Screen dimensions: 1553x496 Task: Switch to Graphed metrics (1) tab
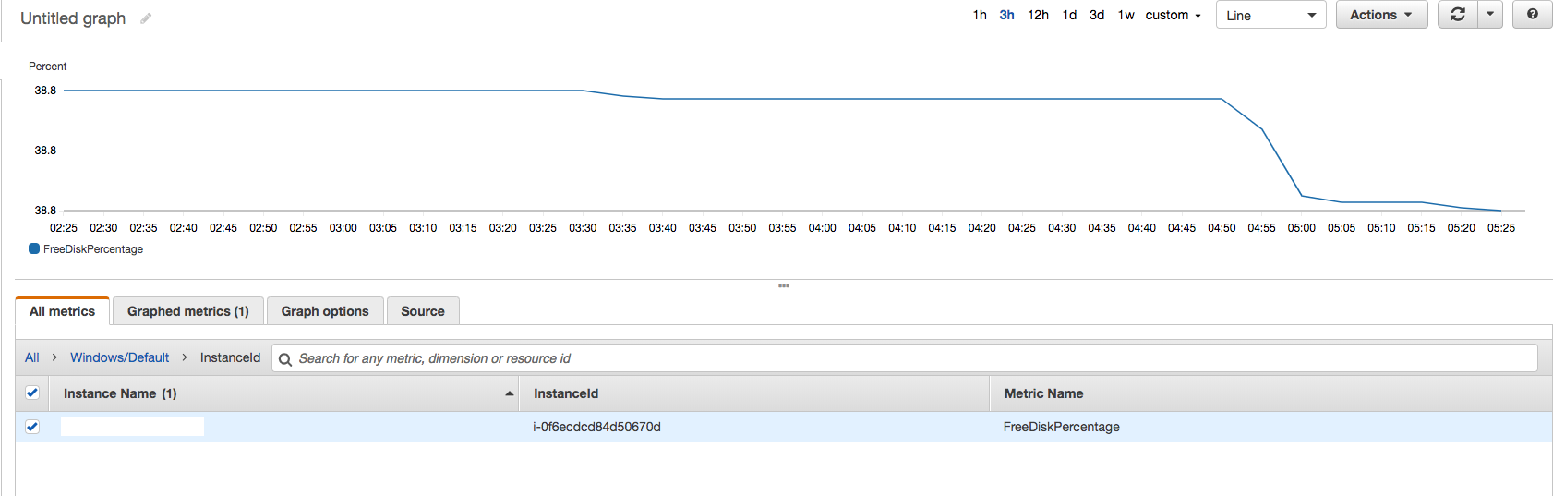188,311
